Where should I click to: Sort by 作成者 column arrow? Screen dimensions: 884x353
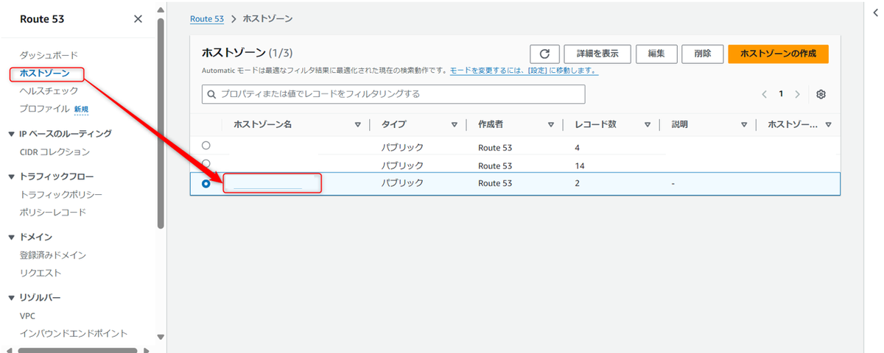551,125
